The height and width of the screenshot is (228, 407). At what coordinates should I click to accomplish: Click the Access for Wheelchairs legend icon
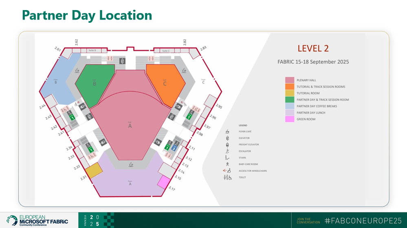pyautogui.click(x=227, y=171)
